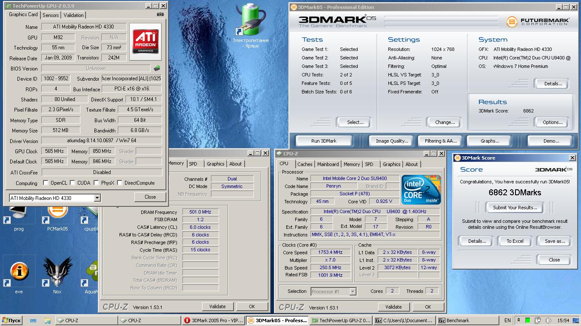The width and height of the screenshot is (581, 326).
Task: Switch to the Validation tab in GPU-Z
Action: click(74, 15)
